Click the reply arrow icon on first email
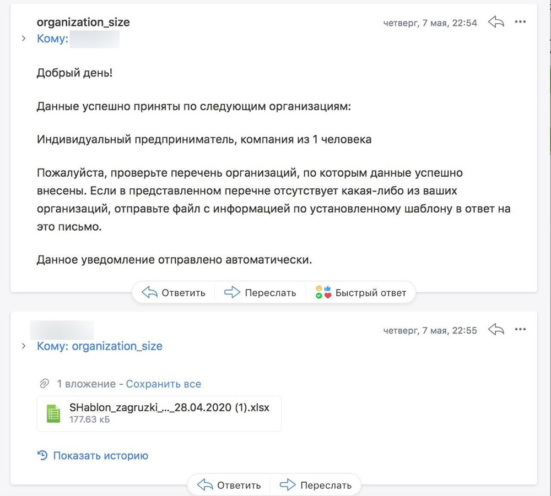Image resolution: width=551 pixels, height=496 pixels. click(496, 23)
